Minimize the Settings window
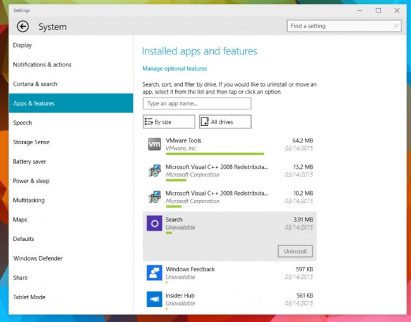411x322 pixels. [360, 11]
